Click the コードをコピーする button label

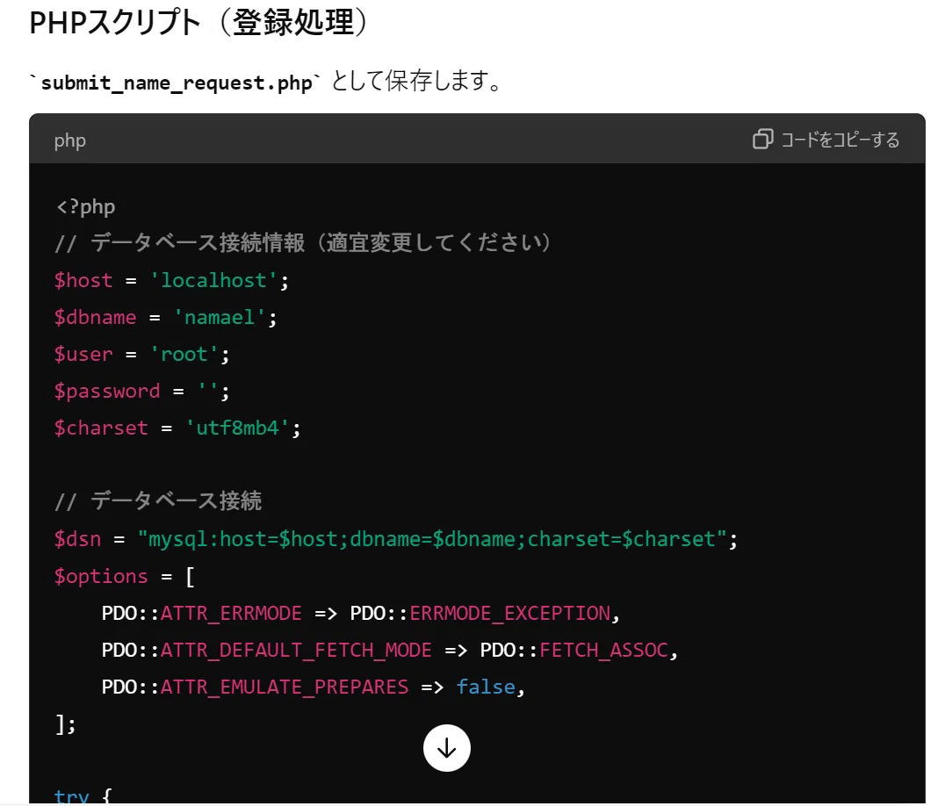[840, 140]
